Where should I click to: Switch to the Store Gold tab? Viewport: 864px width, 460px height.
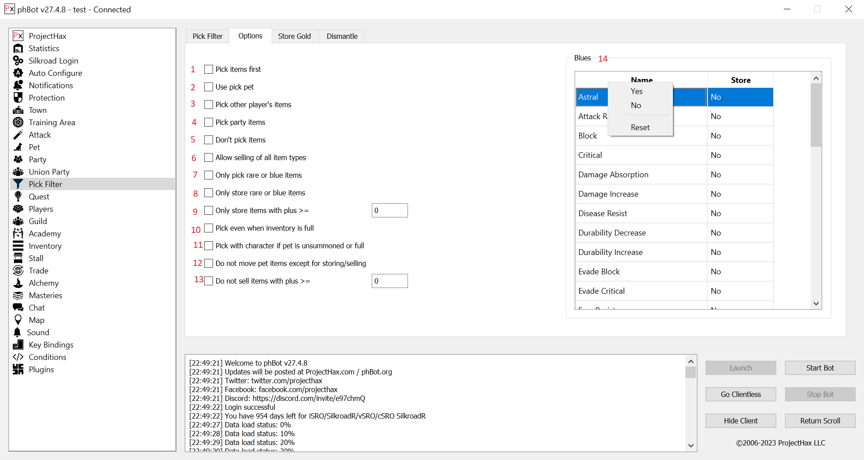tap(294, 36)
